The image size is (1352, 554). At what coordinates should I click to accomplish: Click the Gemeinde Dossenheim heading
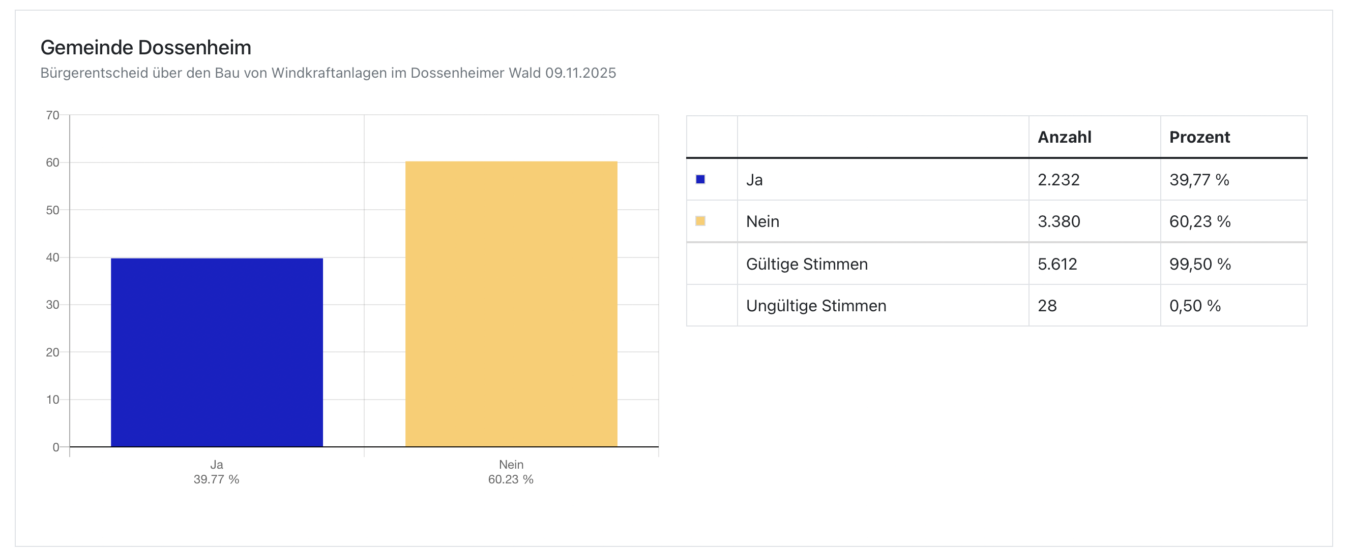pos(146,48)
